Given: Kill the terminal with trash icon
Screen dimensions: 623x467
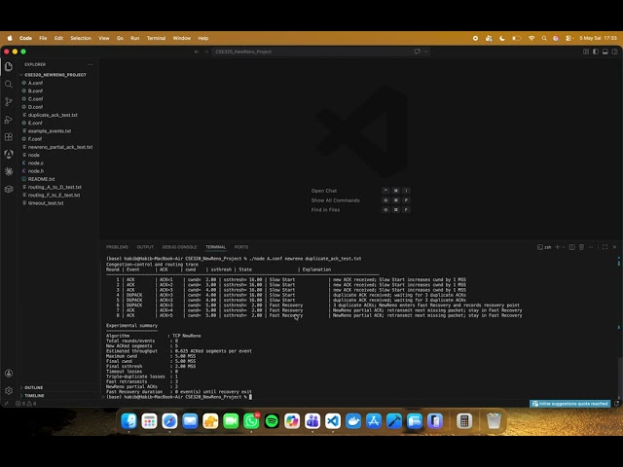Looking at the screenshot, I should tap(582, 247).
